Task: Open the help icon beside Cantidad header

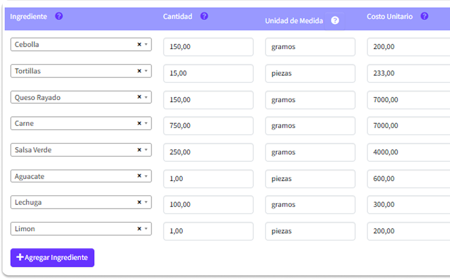Action: pyautogui.click(x=204, y=16)
